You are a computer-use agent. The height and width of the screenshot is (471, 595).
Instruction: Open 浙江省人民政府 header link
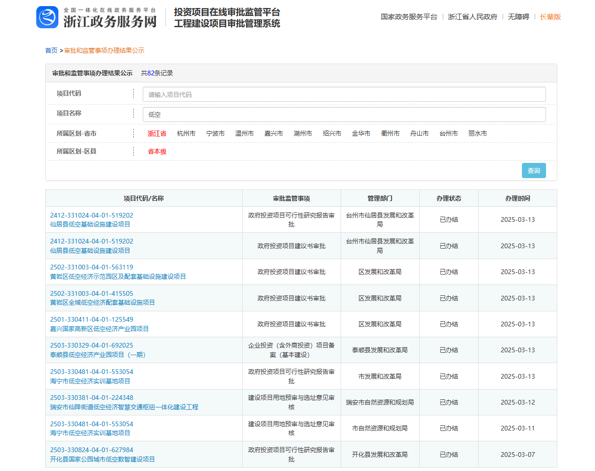pyautogui.click(x=472, y=17)
